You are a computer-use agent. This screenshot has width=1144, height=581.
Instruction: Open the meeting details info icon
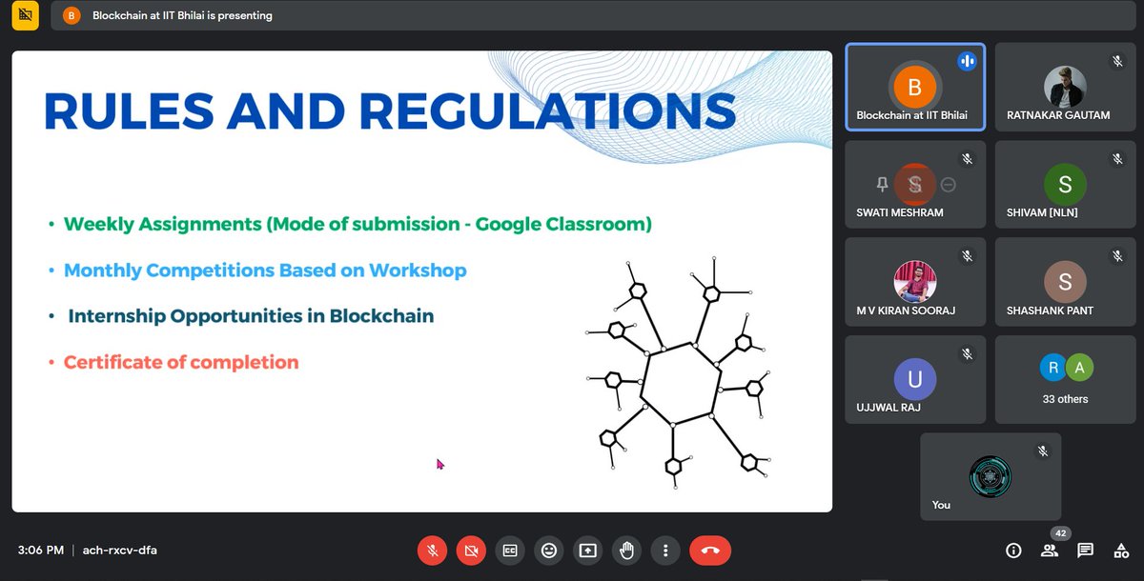click(x=1013, y=550)
